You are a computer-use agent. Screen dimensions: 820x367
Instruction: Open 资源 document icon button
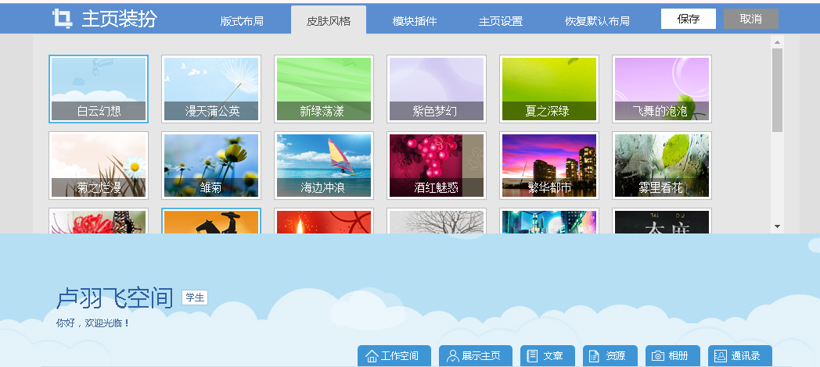click(x=610, y=356)
